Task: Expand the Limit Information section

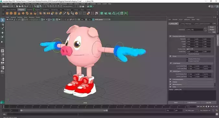Action: [x=170, y=79]
